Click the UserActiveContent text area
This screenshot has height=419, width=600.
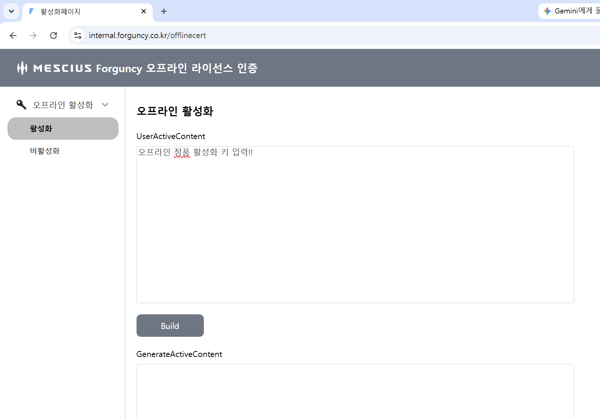(355, 225)
